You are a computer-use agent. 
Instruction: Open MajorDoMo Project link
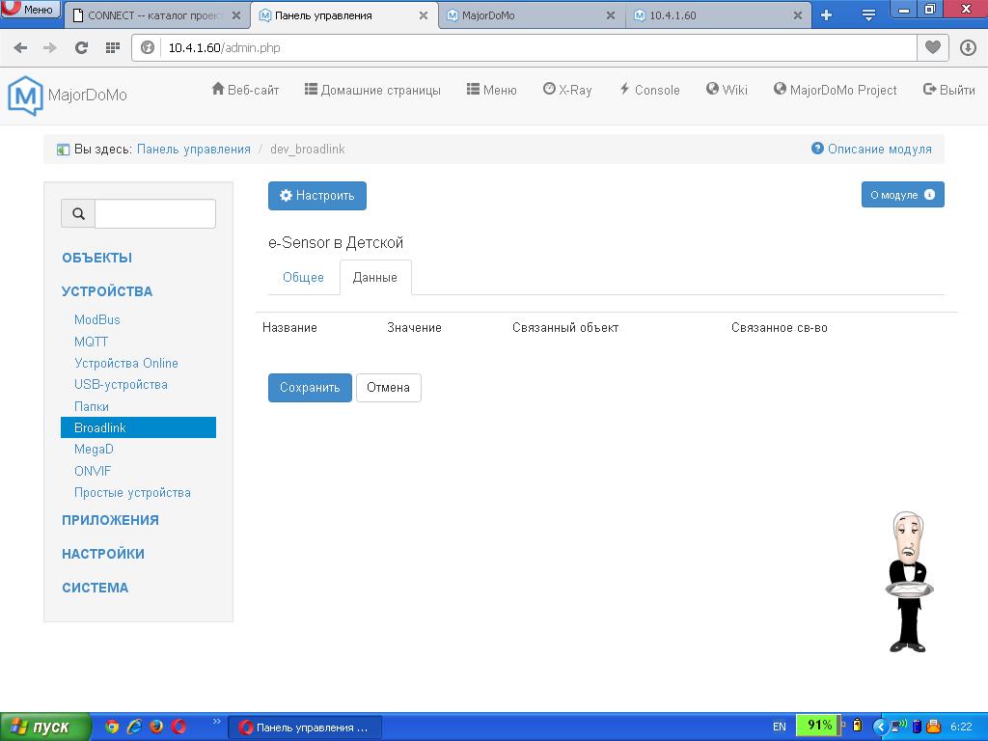point(835,90)
